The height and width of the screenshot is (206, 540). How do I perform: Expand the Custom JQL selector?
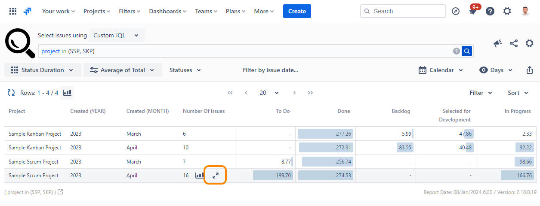tap(116, 35)
